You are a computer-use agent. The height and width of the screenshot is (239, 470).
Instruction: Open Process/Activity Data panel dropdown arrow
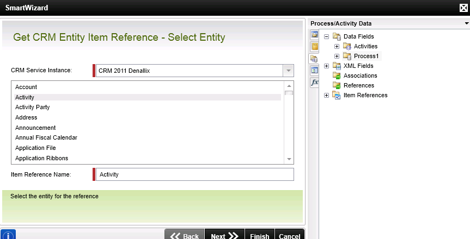(466, 23)
